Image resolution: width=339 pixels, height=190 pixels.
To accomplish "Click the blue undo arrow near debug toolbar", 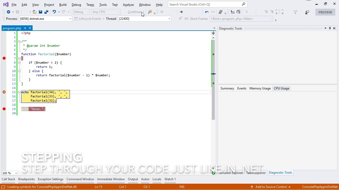I will (x=207, y=12).
